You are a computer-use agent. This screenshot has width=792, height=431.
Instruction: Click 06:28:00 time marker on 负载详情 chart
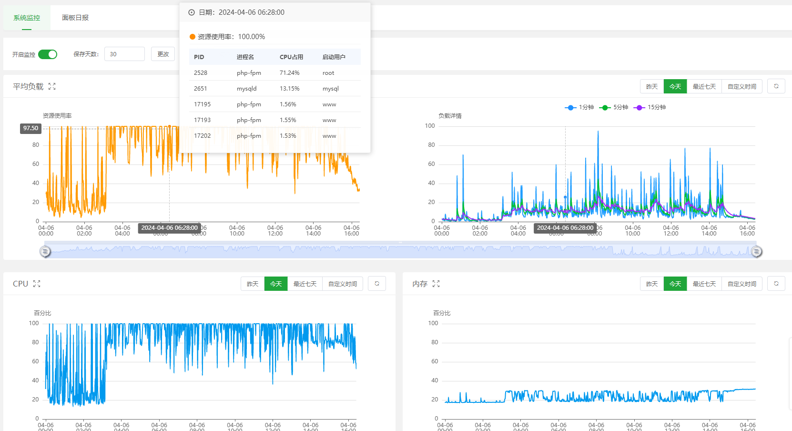pyautogui.click(x=565, y=228)
